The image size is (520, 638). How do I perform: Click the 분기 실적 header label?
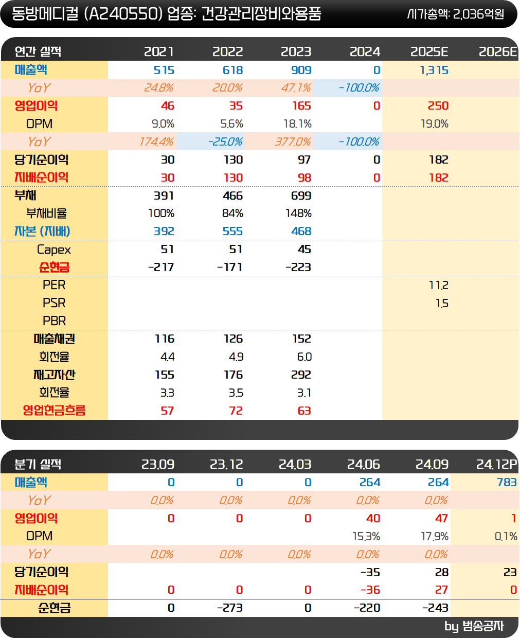click(38, 464)
